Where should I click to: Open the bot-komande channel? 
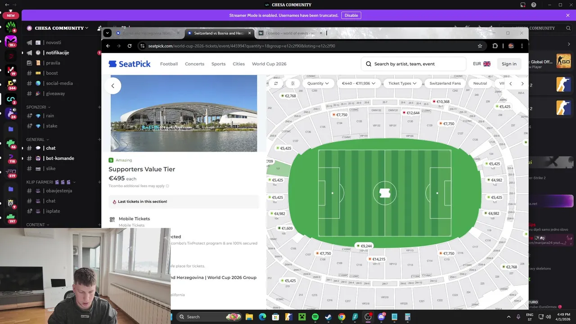point(61,158)
